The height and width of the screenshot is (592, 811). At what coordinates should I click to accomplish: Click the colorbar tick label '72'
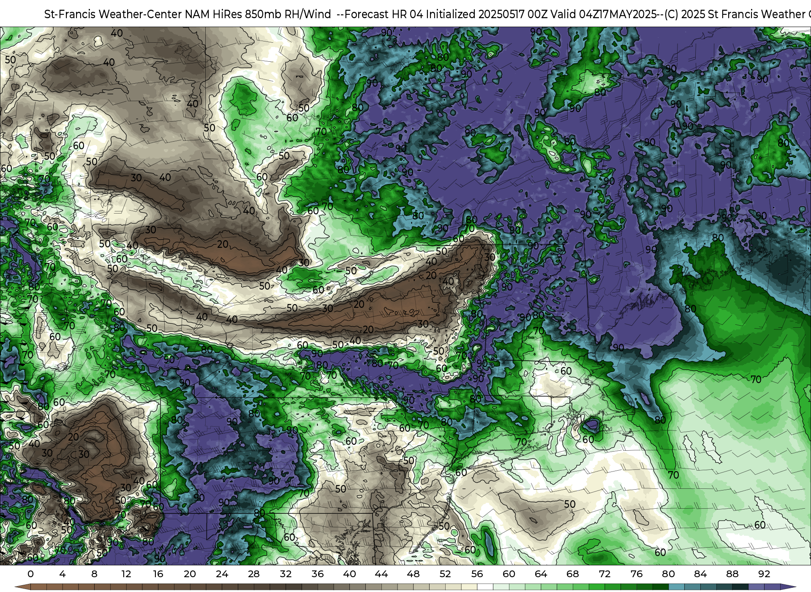point(604,574)
